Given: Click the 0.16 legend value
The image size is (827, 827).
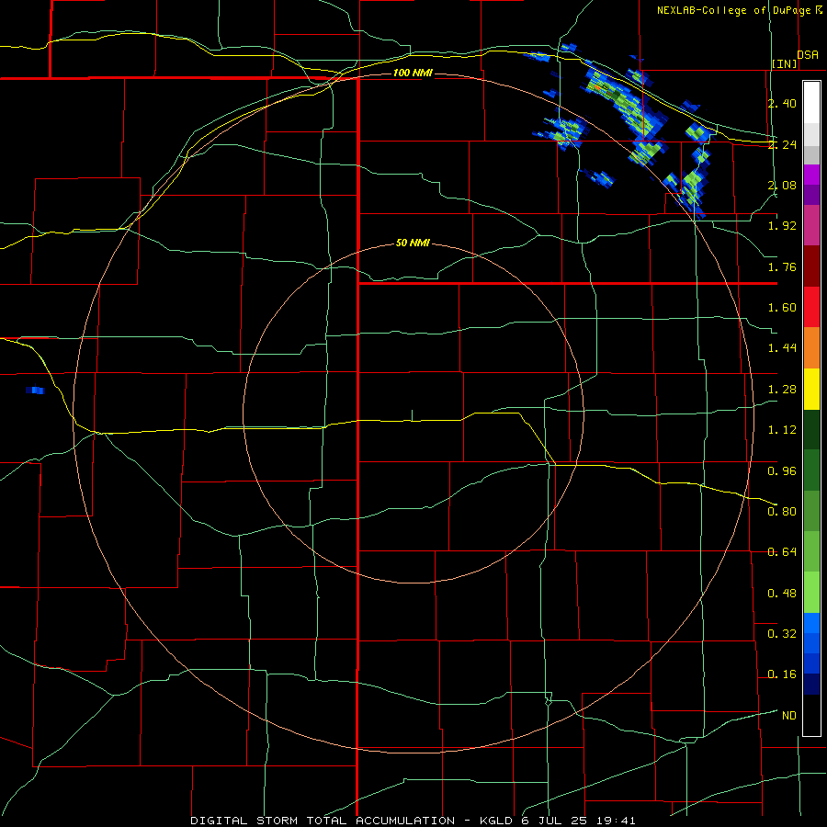Looking at the screenshot, I should point(782,674).
